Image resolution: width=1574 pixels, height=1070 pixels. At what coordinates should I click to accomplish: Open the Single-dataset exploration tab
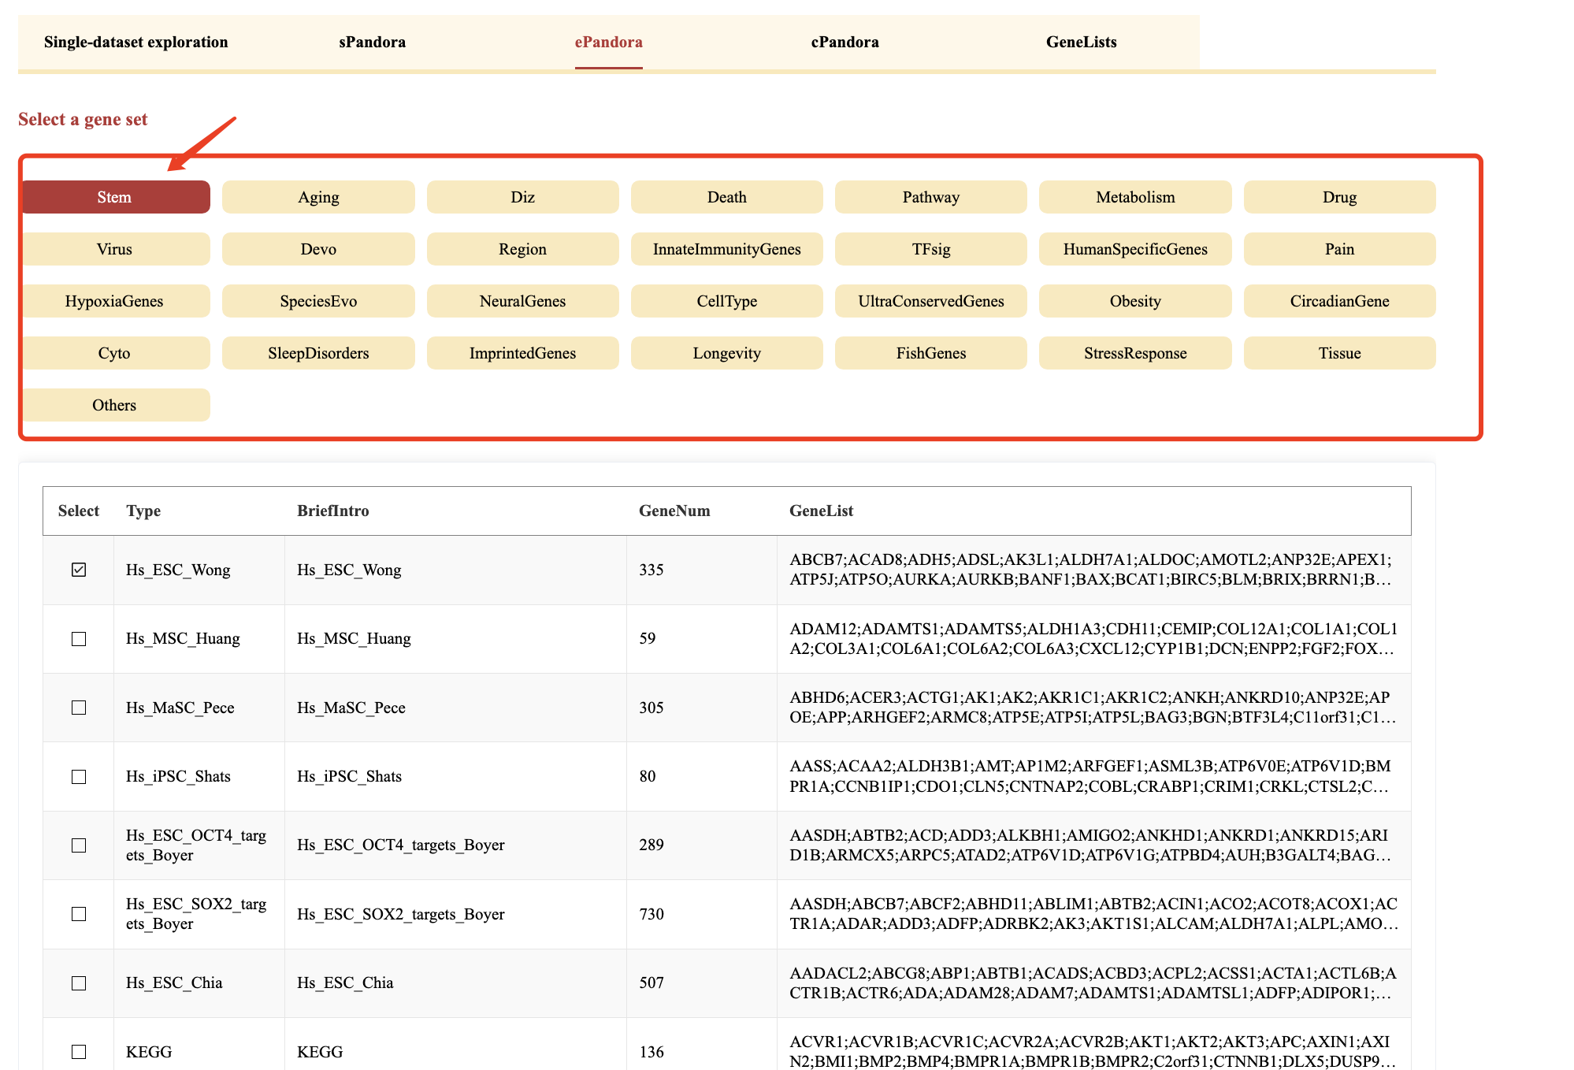tap(135, 42)
